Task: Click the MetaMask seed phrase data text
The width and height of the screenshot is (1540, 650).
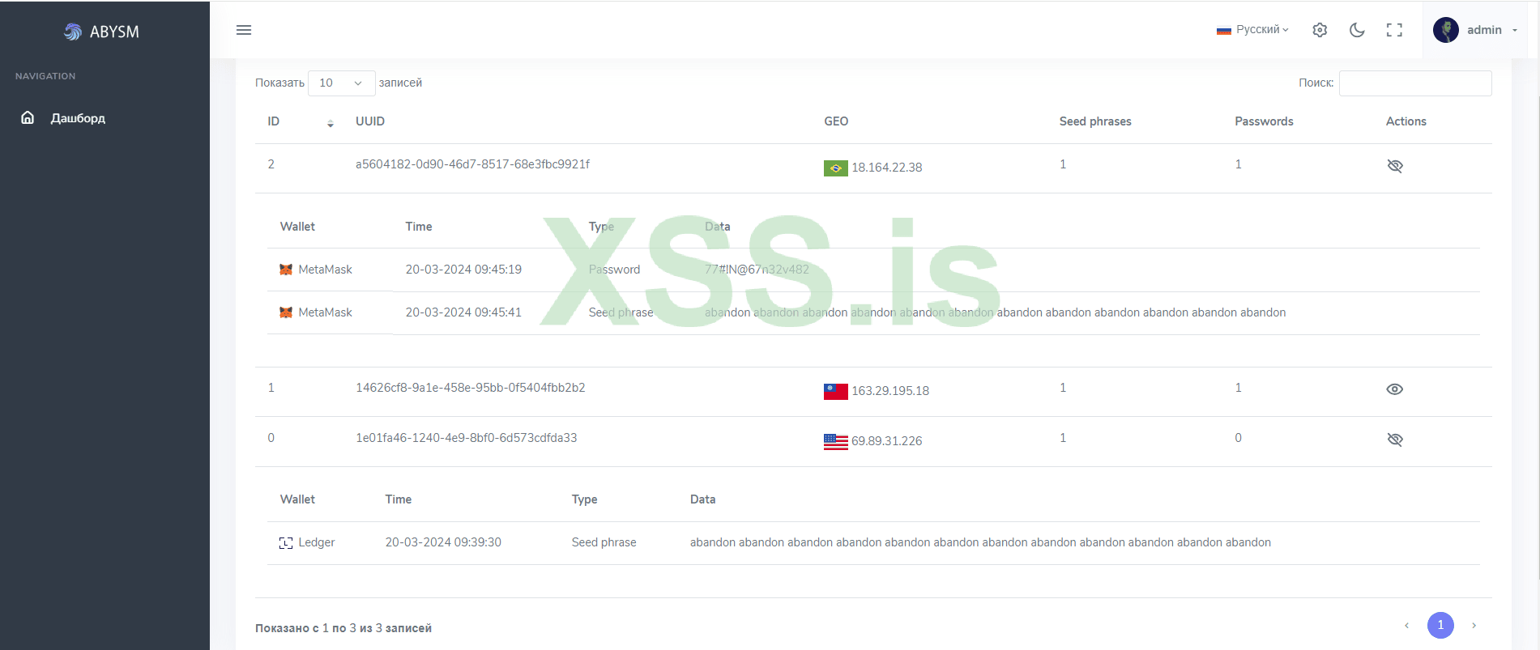Action: 995,312
